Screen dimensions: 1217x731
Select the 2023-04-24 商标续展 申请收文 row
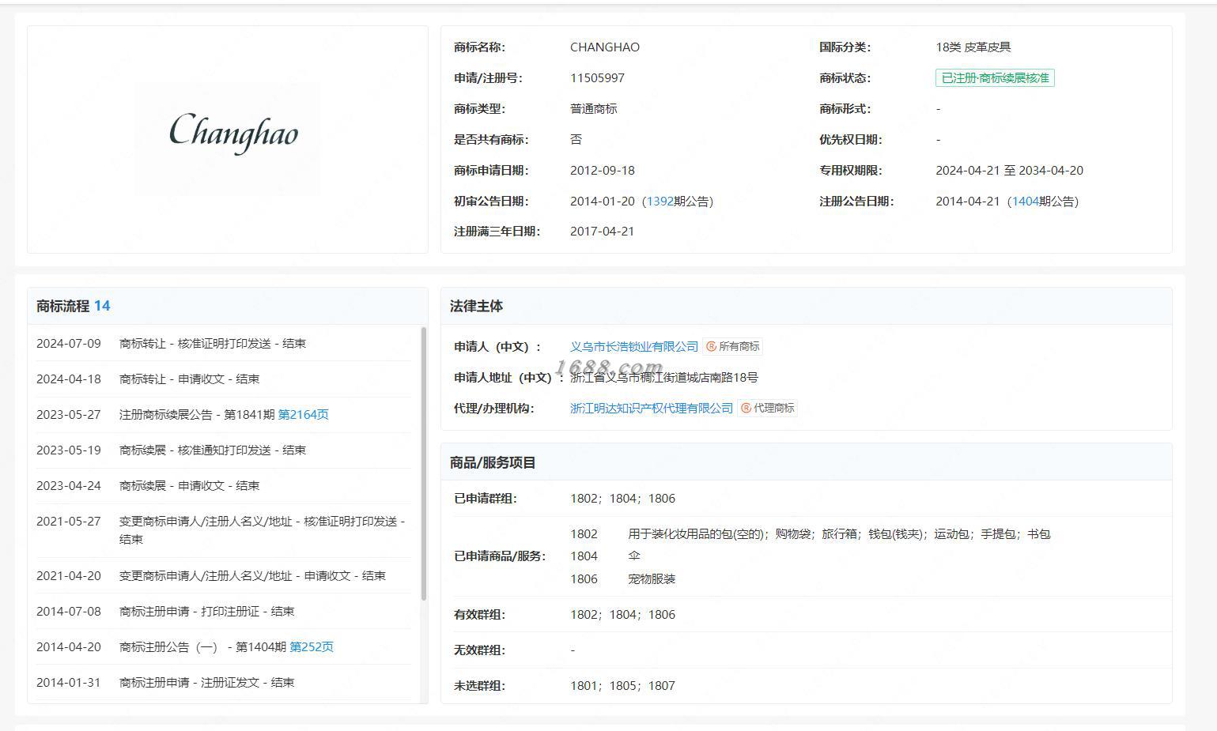click(223, 486)
